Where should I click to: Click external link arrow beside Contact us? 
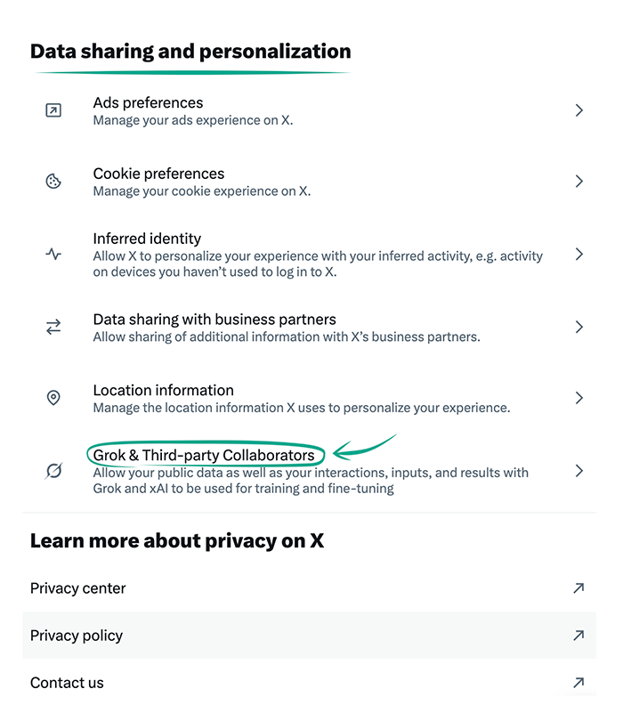click(x=578, y=683)
